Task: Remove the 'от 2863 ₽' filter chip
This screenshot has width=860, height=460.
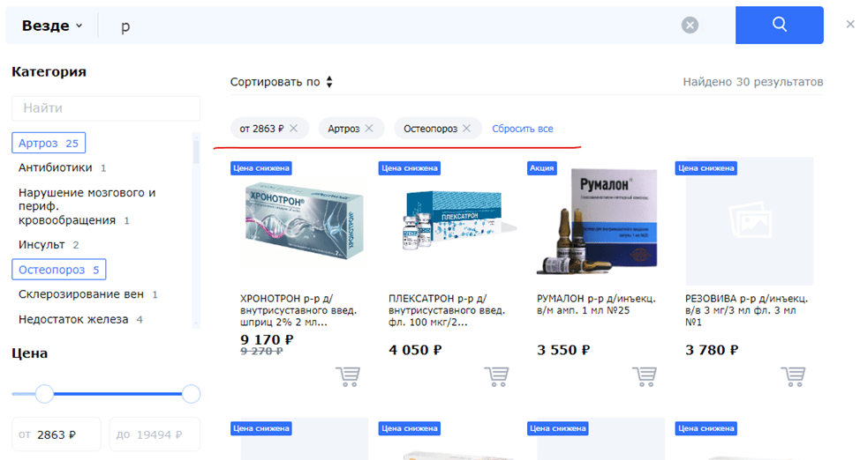Action: click(293, 128)
